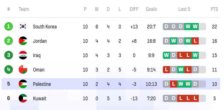Click the Last 5 column header
The height and width of the screenshot is (110, 224).
pos(184,9)
